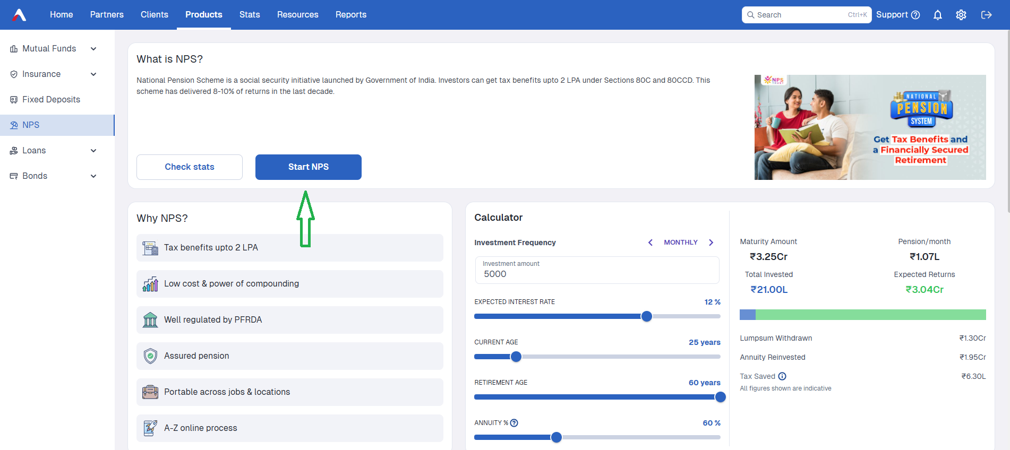Click the Fixed Deposits icon
The width and height of the screenshot is (1010, 450).
pyautogui.click(x=14, y=100)
